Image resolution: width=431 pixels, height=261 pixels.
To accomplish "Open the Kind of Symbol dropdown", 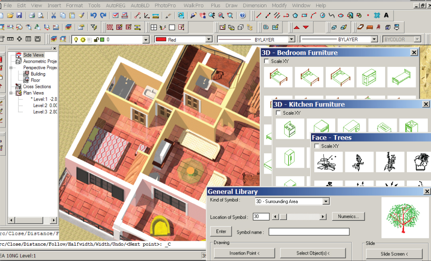I will pyautogui.click(x=326, y=201).
